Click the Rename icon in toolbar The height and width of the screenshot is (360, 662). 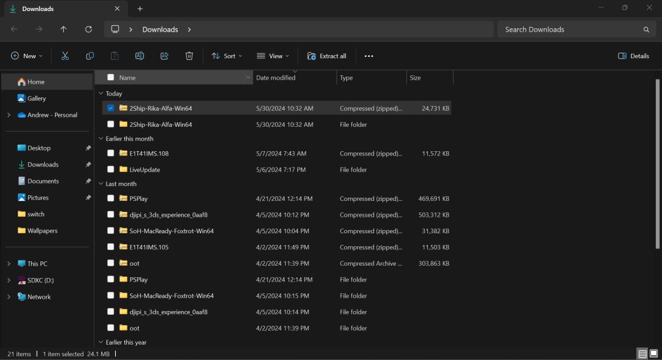[139, 56]
